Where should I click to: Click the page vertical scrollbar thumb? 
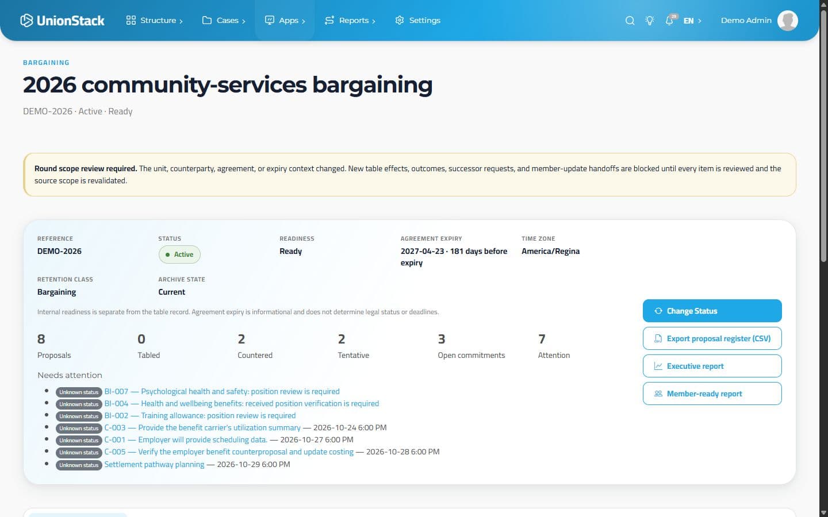click(x=823, y=136)
